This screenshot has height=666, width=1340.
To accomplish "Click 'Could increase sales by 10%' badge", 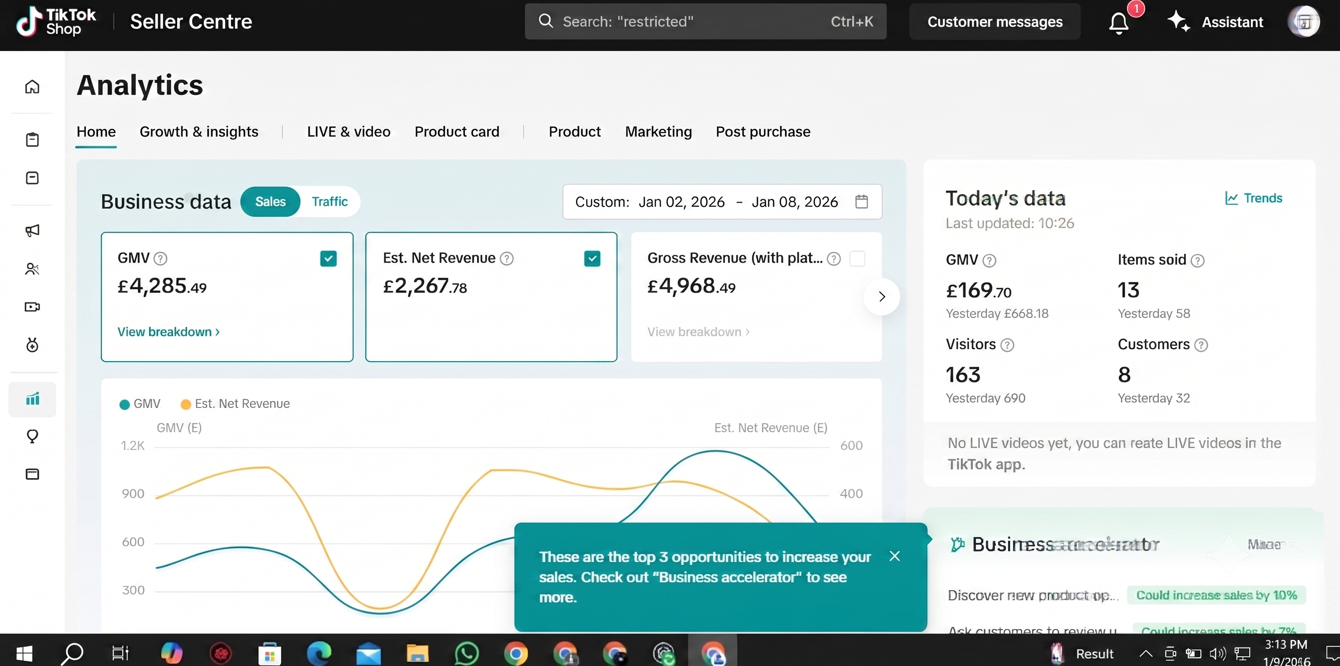I will (x=1216, y=595).
